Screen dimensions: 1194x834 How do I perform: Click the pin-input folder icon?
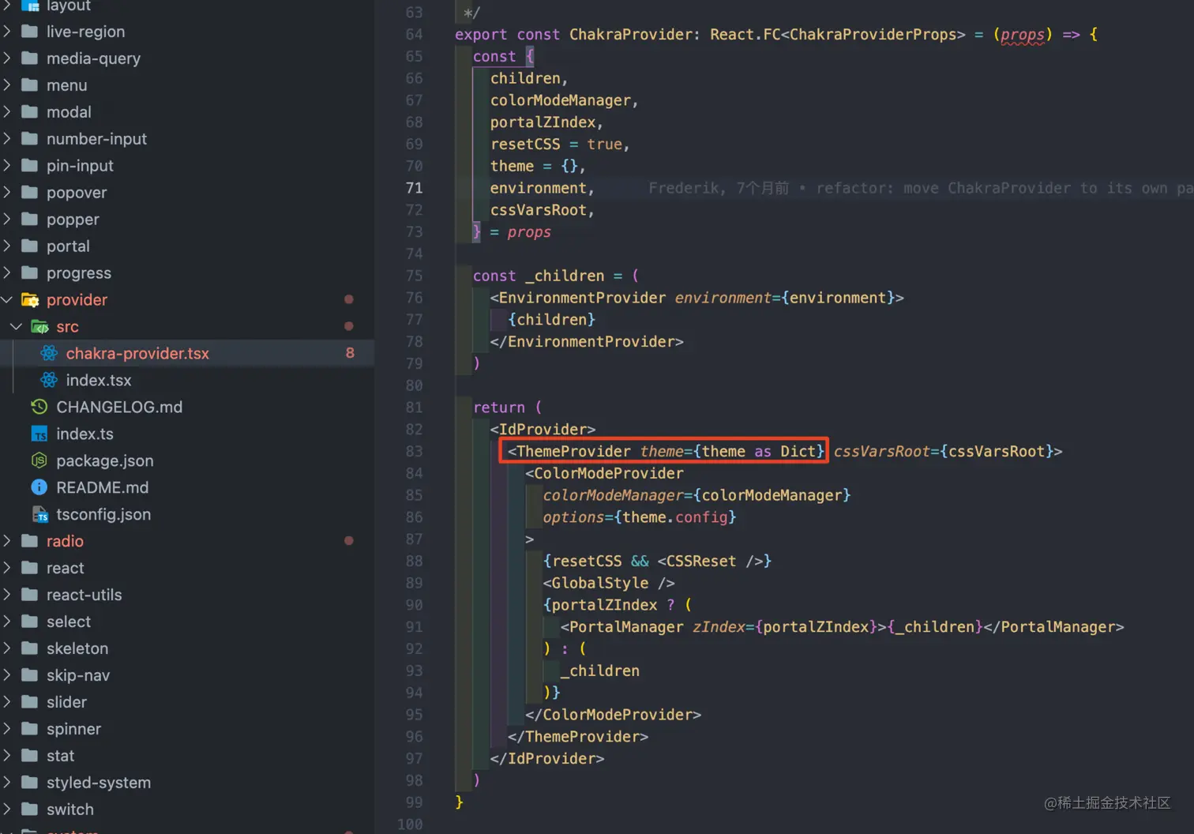click(30, 166)
